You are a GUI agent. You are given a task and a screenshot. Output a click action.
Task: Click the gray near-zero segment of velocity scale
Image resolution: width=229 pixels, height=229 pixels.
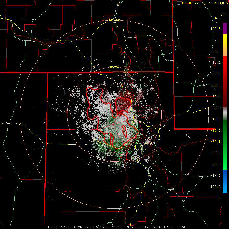click(x=225, y=113)
